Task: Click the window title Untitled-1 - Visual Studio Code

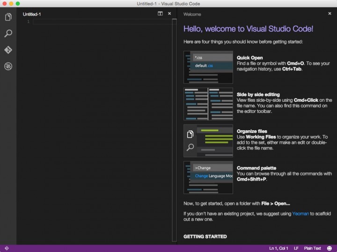Action: (168, 4)
